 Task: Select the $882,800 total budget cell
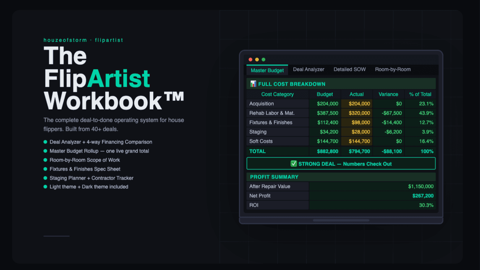point(325,151)
